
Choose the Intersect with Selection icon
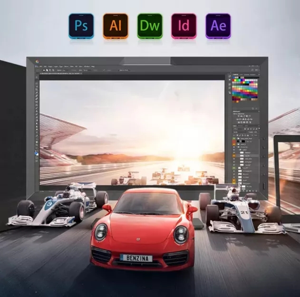[x=53, y=70]
